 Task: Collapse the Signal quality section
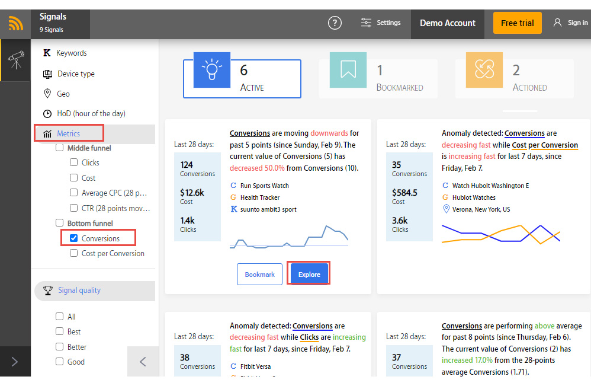(95, 291)
